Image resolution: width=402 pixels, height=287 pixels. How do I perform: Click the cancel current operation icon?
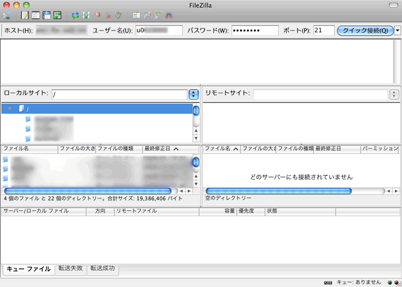[97, 15]
